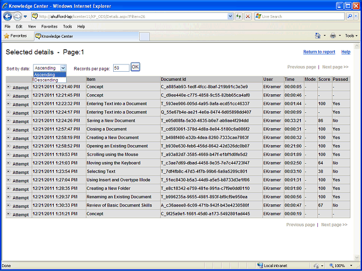This screenshot has height=271, width=362.
Task: Open the File menu
Action: (x=7, y=27)
